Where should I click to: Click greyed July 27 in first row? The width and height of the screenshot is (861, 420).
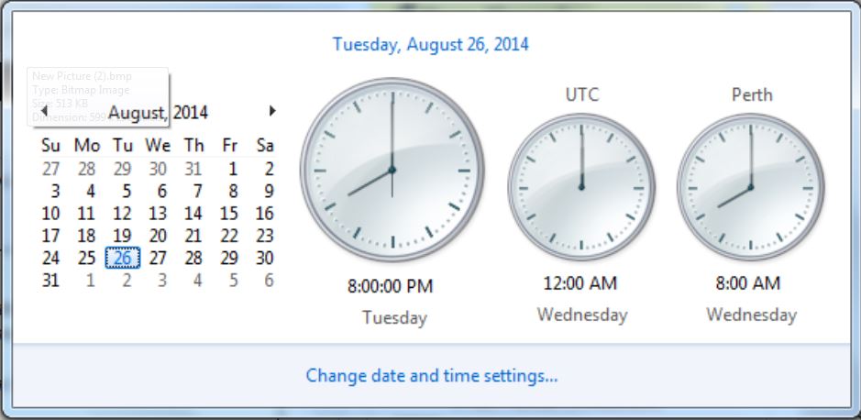[51, 169]
